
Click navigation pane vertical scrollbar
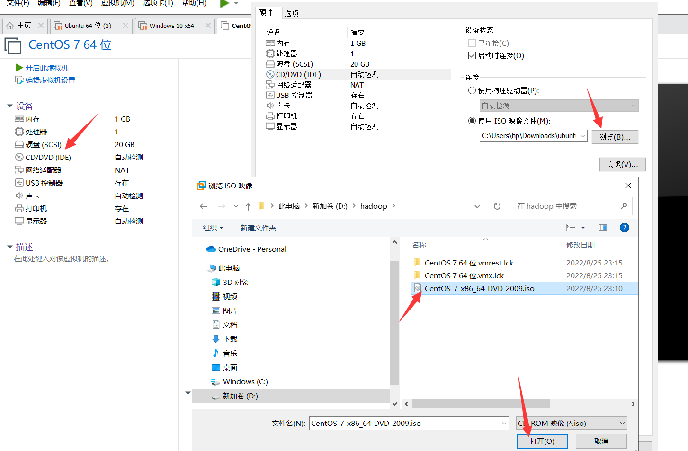coord(394,322)
